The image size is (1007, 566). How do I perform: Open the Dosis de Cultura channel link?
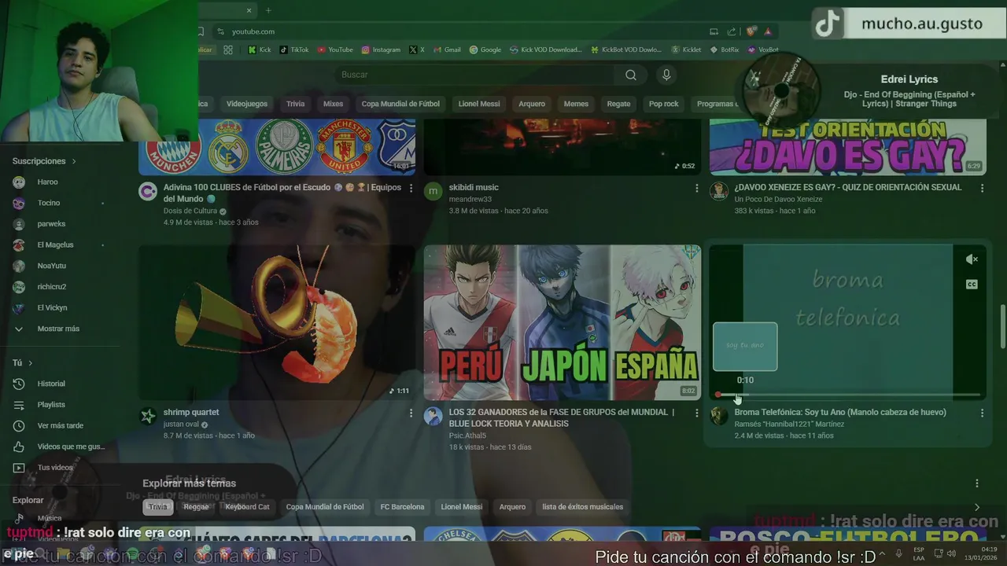tap(190, 211)
